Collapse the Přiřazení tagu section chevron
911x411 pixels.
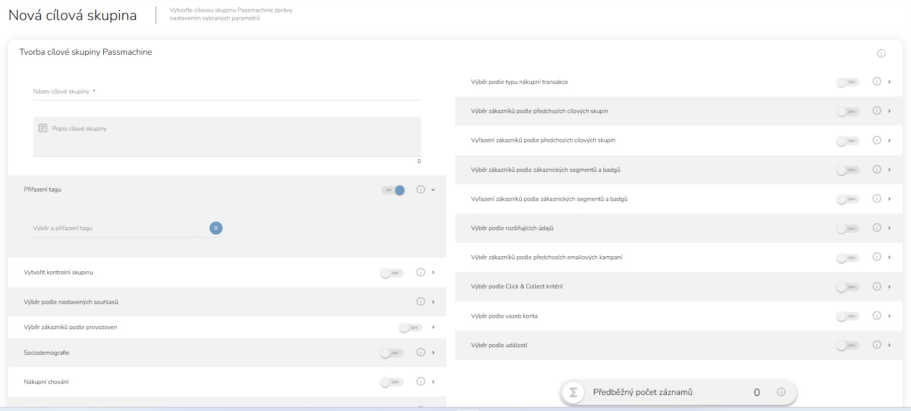click(433, 190)
